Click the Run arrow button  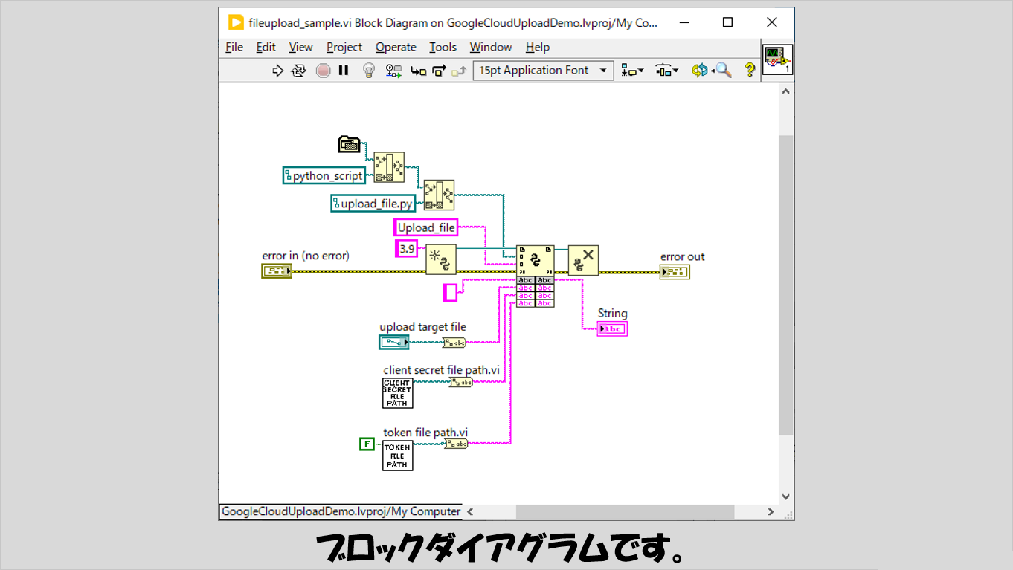click(x=278, y=71)
